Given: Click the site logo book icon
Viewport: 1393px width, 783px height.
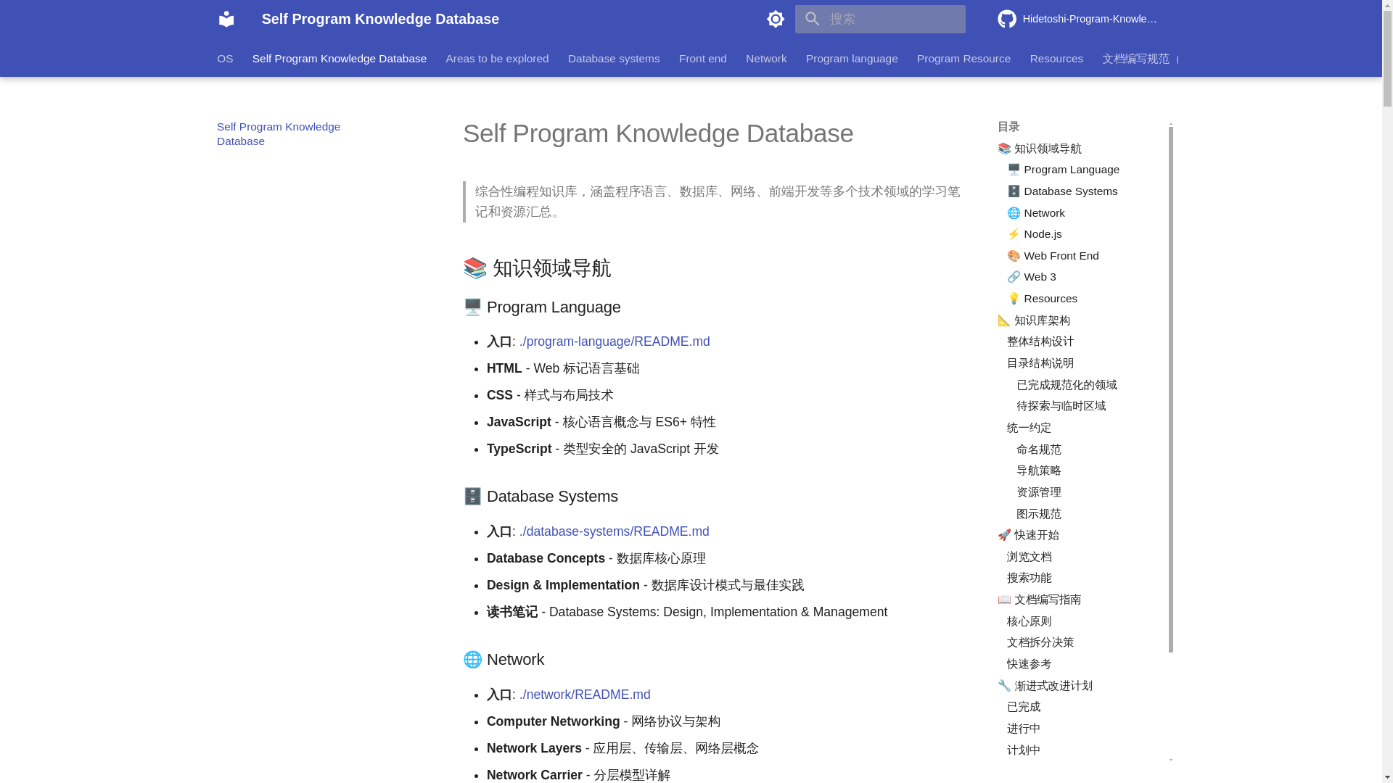Looking at the screenshot, I should tap(226, 19).
